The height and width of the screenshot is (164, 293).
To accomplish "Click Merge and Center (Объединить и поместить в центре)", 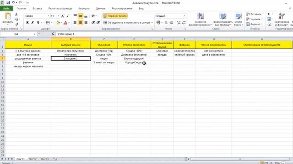I will coord(127,22).
